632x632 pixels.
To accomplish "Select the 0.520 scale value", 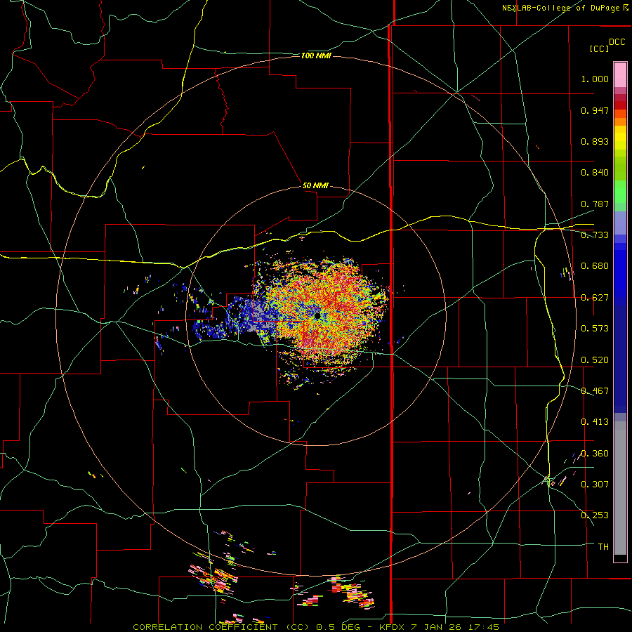I will coord(595,360).
